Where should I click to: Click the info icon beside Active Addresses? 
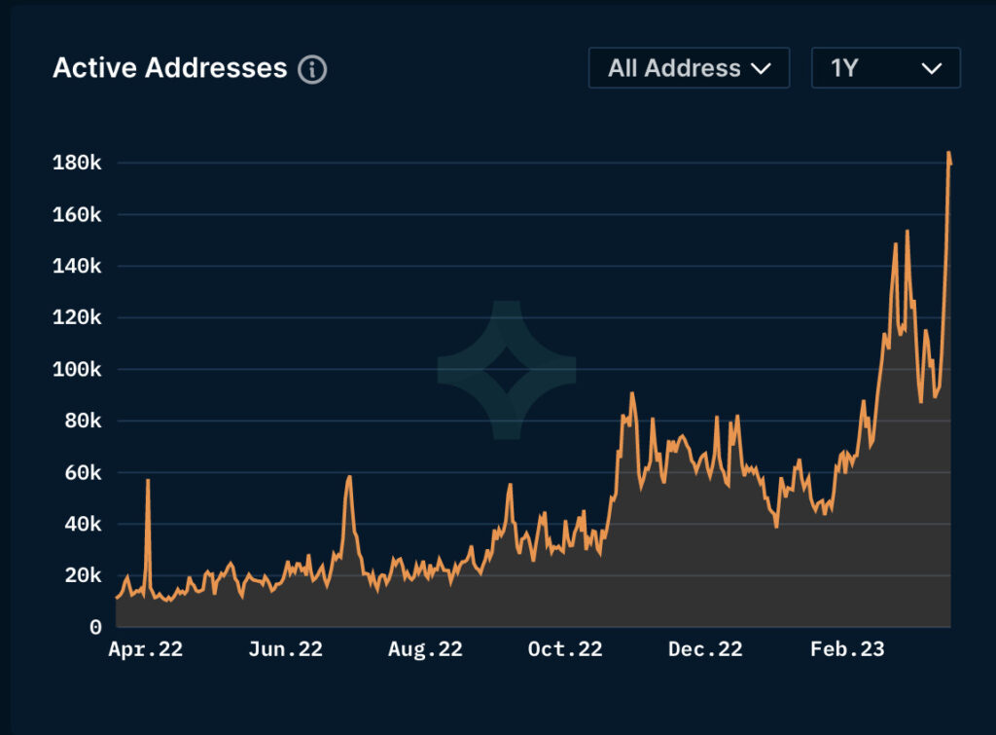312,69
